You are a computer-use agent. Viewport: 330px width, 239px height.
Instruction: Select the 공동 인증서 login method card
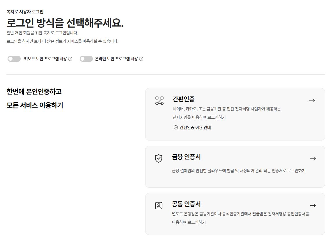pyautogui.click(x=235, y=213)
